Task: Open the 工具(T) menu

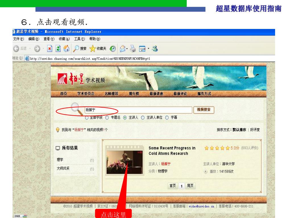Action: tap(80, 39)
